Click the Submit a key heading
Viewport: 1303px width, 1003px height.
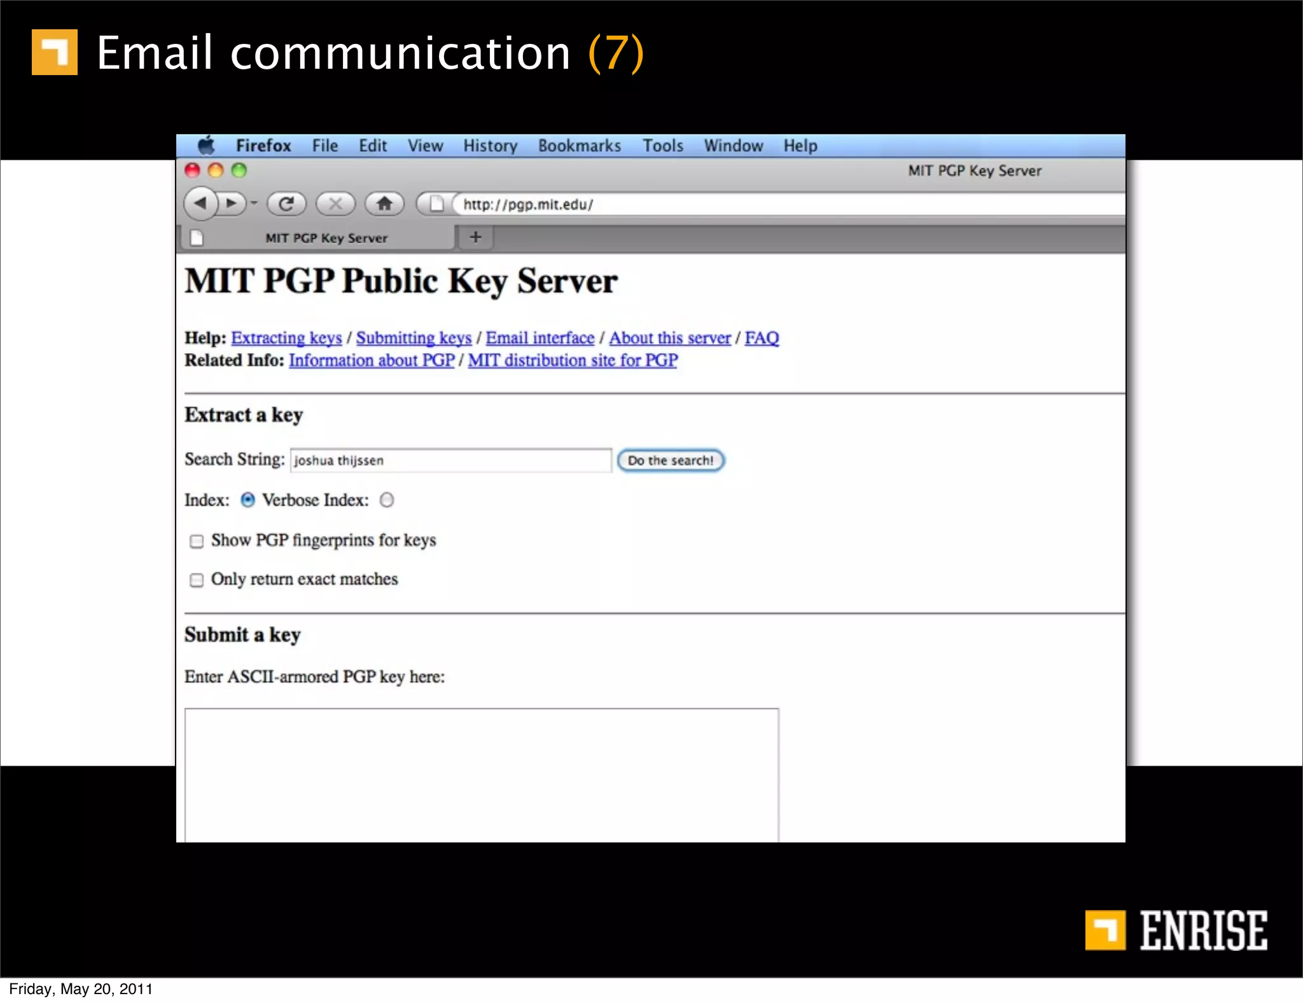click(x=242, y=635)
